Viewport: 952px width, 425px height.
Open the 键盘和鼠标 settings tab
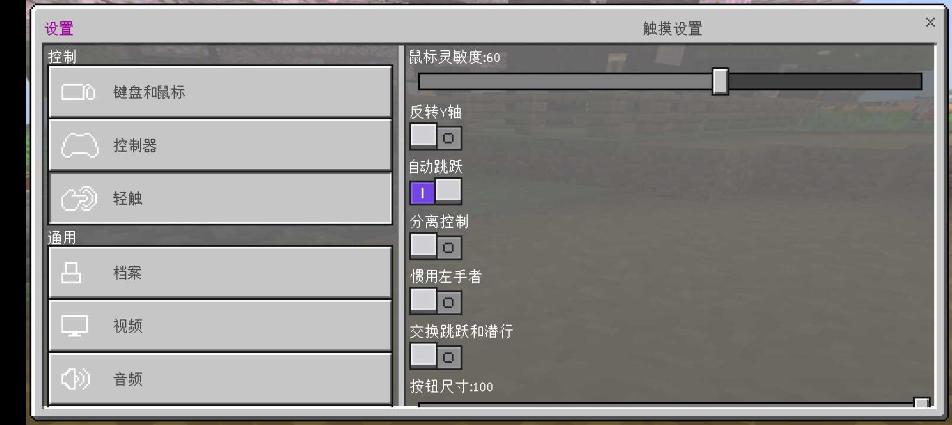[220, 91]
